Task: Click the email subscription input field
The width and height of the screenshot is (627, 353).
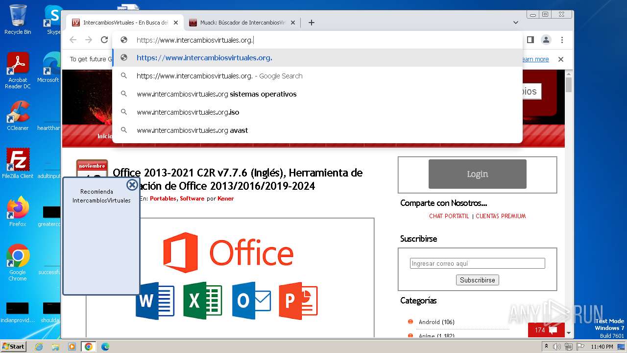Action: point(478,263)
